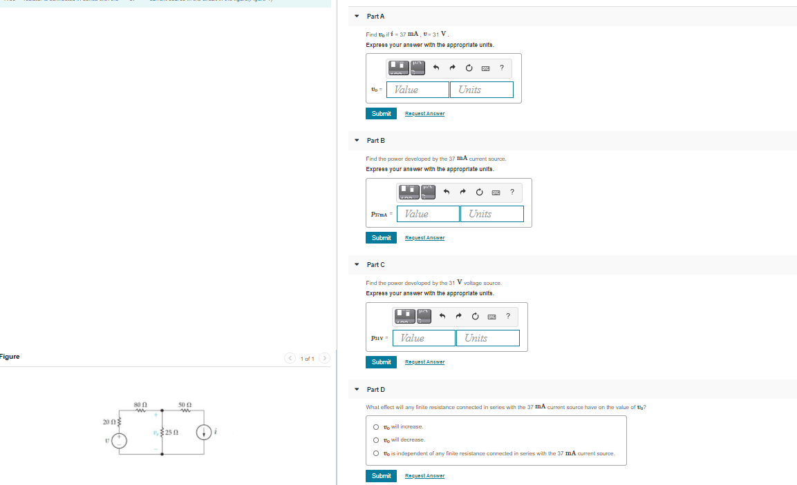Focus Part A Value input field

tap(418, 90)
